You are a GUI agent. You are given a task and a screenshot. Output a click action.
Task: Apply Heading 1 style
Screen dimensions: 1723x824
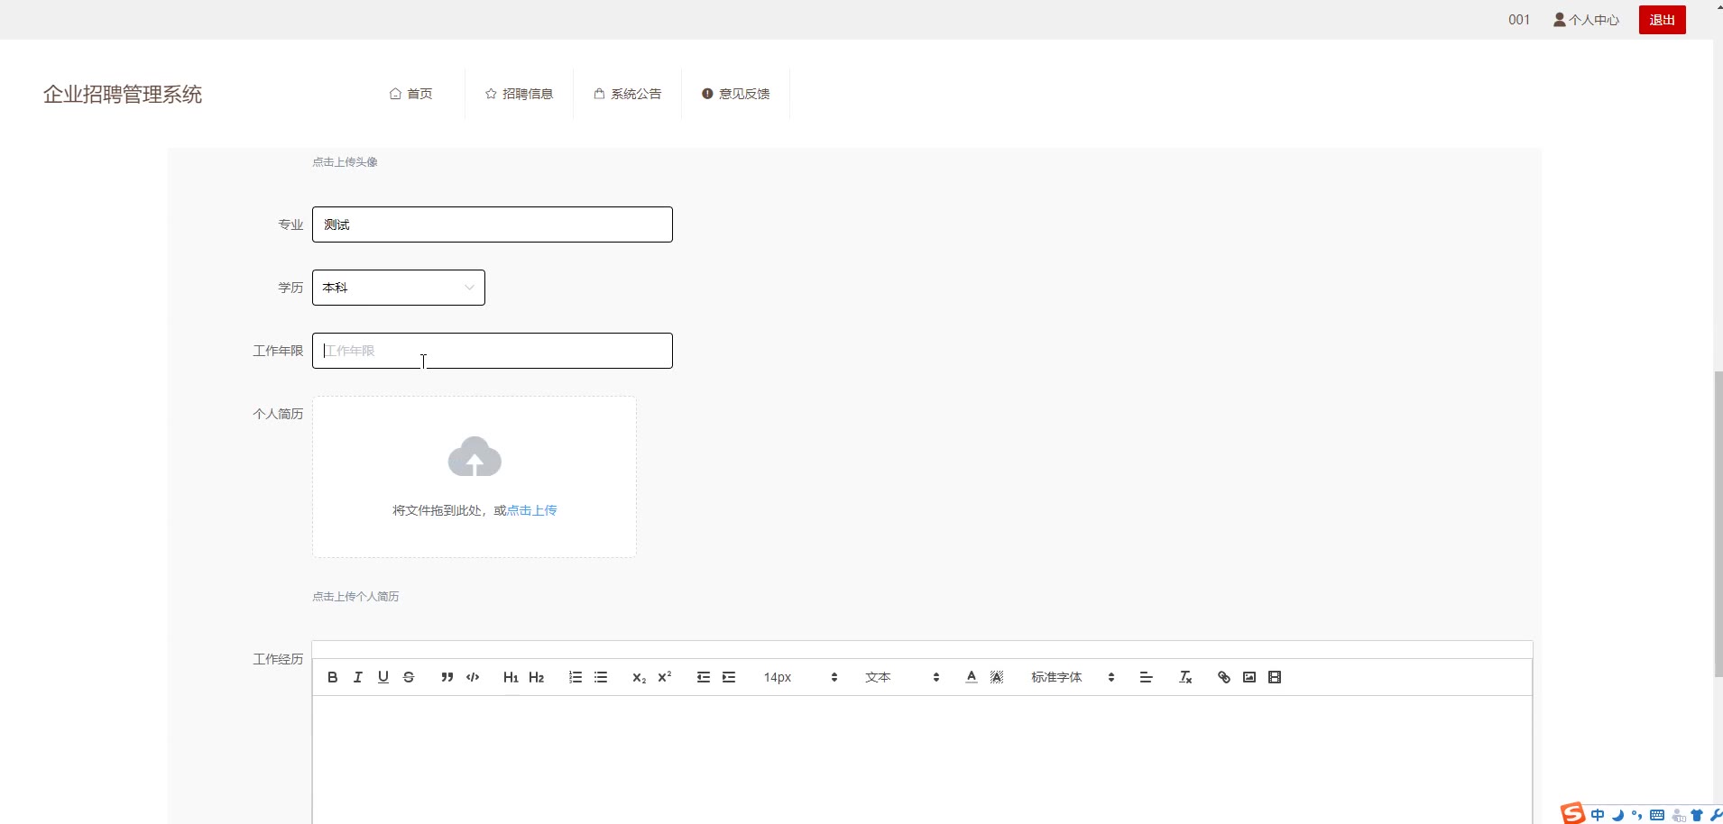[x=511, y=677]
